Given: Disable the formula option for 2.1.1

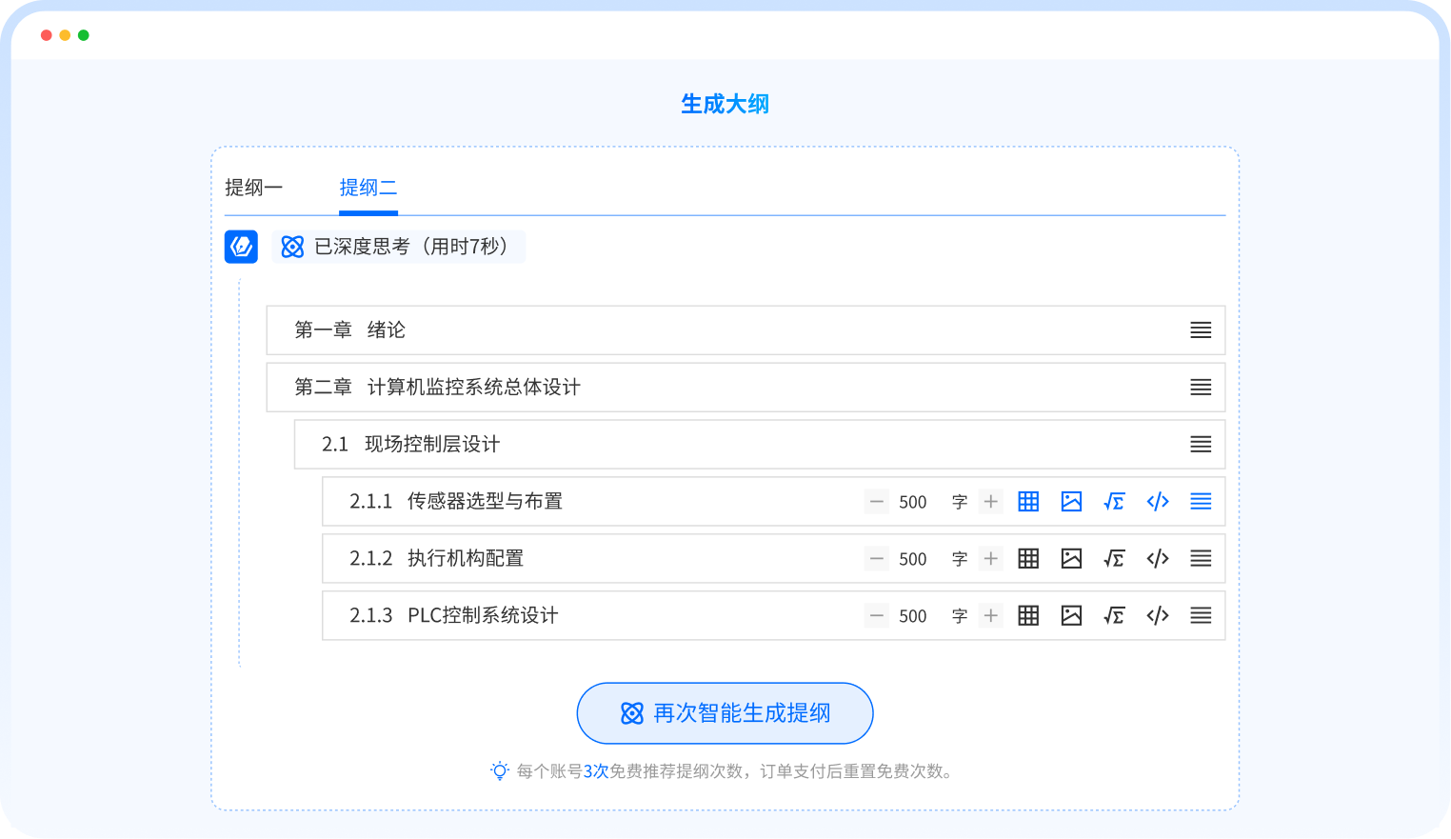Looking at the screenshot, I should pos(1114,502).
